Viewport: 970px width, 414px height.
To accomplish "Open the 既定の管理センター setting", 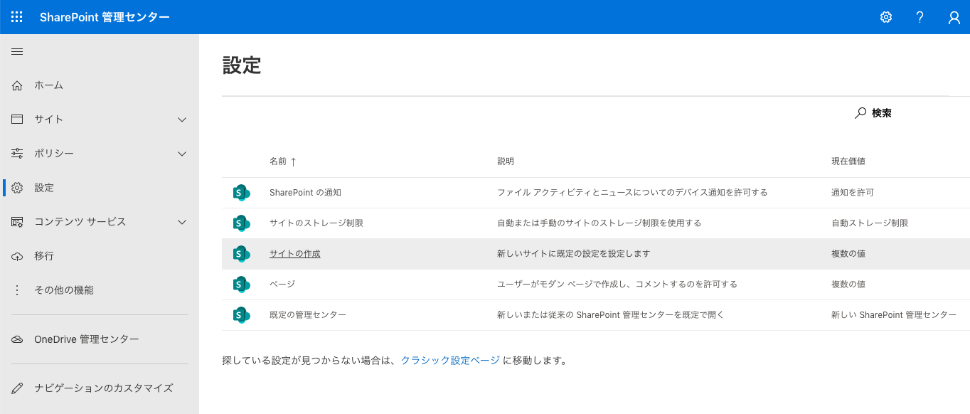I will coord(308,315).
